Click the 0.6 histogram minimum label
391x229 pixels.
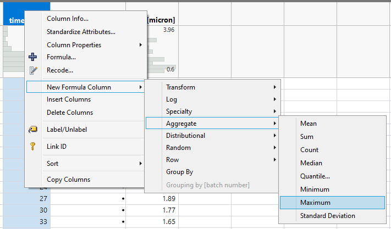170,69
